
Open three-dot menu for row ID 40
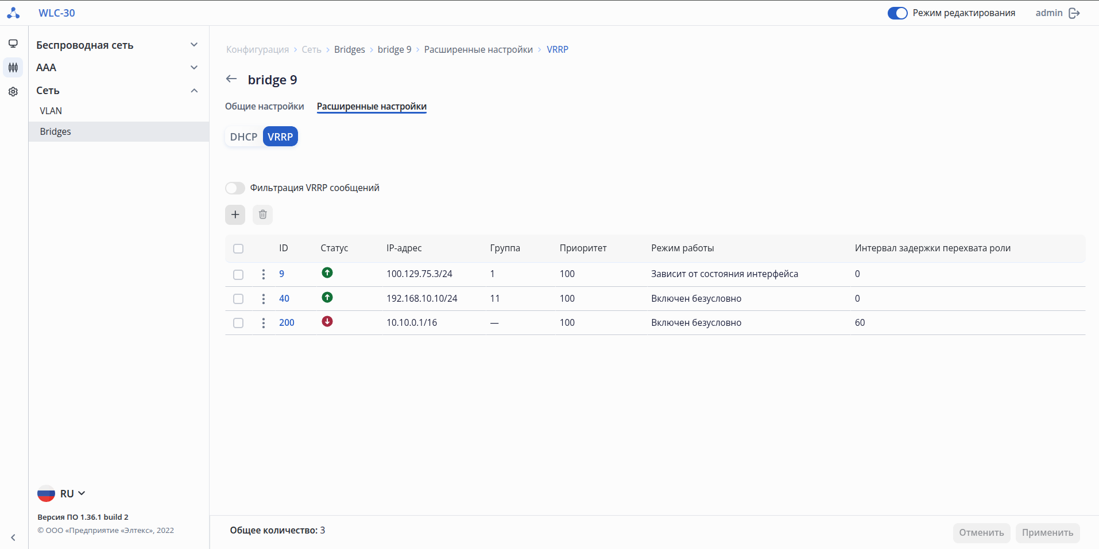tap(264, 299)
